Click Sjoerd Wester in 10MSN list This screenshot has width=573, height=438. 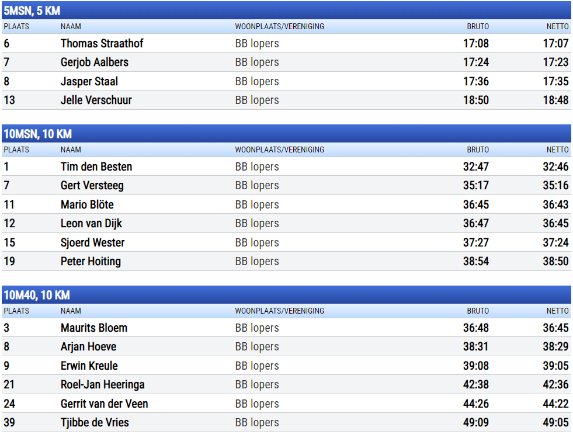tap(92, 242)
